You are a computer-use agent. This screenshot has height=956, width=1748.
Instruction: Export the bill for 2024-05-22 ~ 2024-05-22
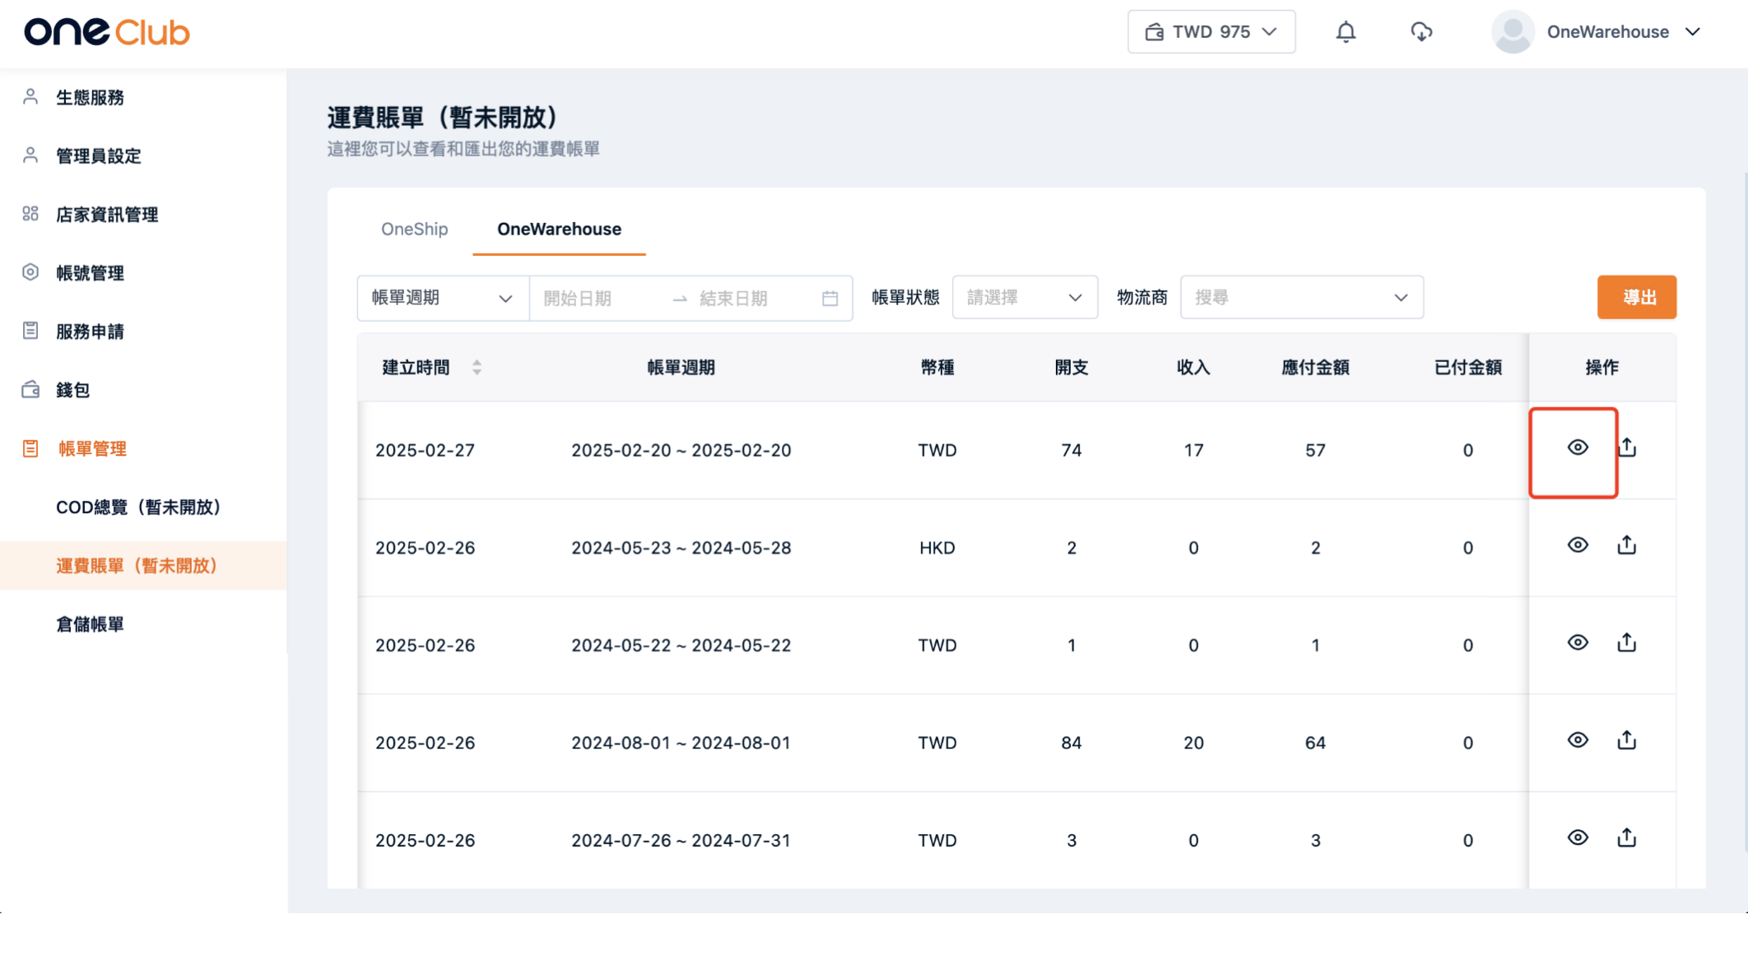[x=1627, y=643]
